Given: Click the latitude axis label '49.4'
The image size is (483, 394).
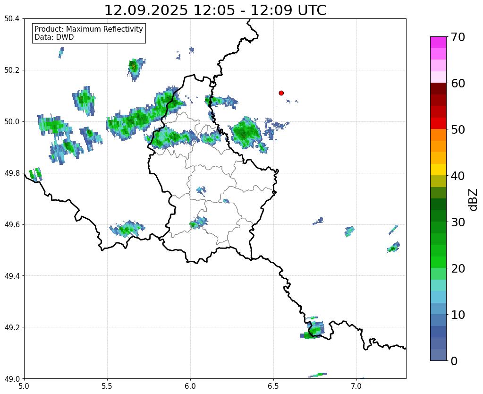Looking at the screenshot, I should 12,275.
